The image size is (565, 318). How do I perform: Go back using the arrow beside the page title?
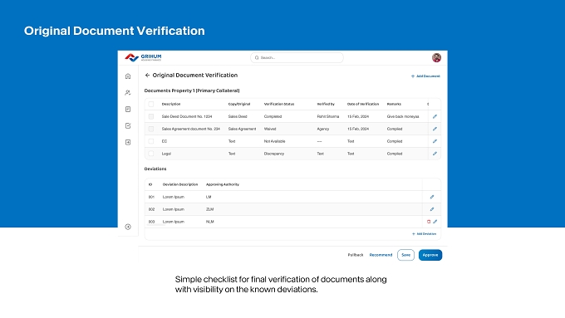147,76
